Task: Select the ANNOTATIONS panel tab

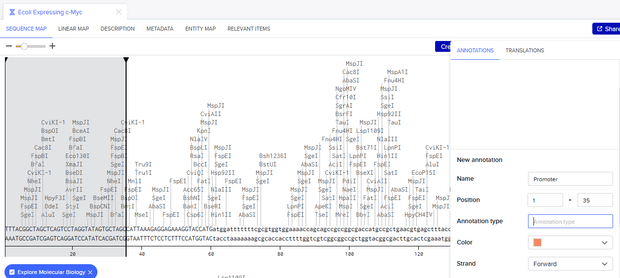Action: point(475,50)
